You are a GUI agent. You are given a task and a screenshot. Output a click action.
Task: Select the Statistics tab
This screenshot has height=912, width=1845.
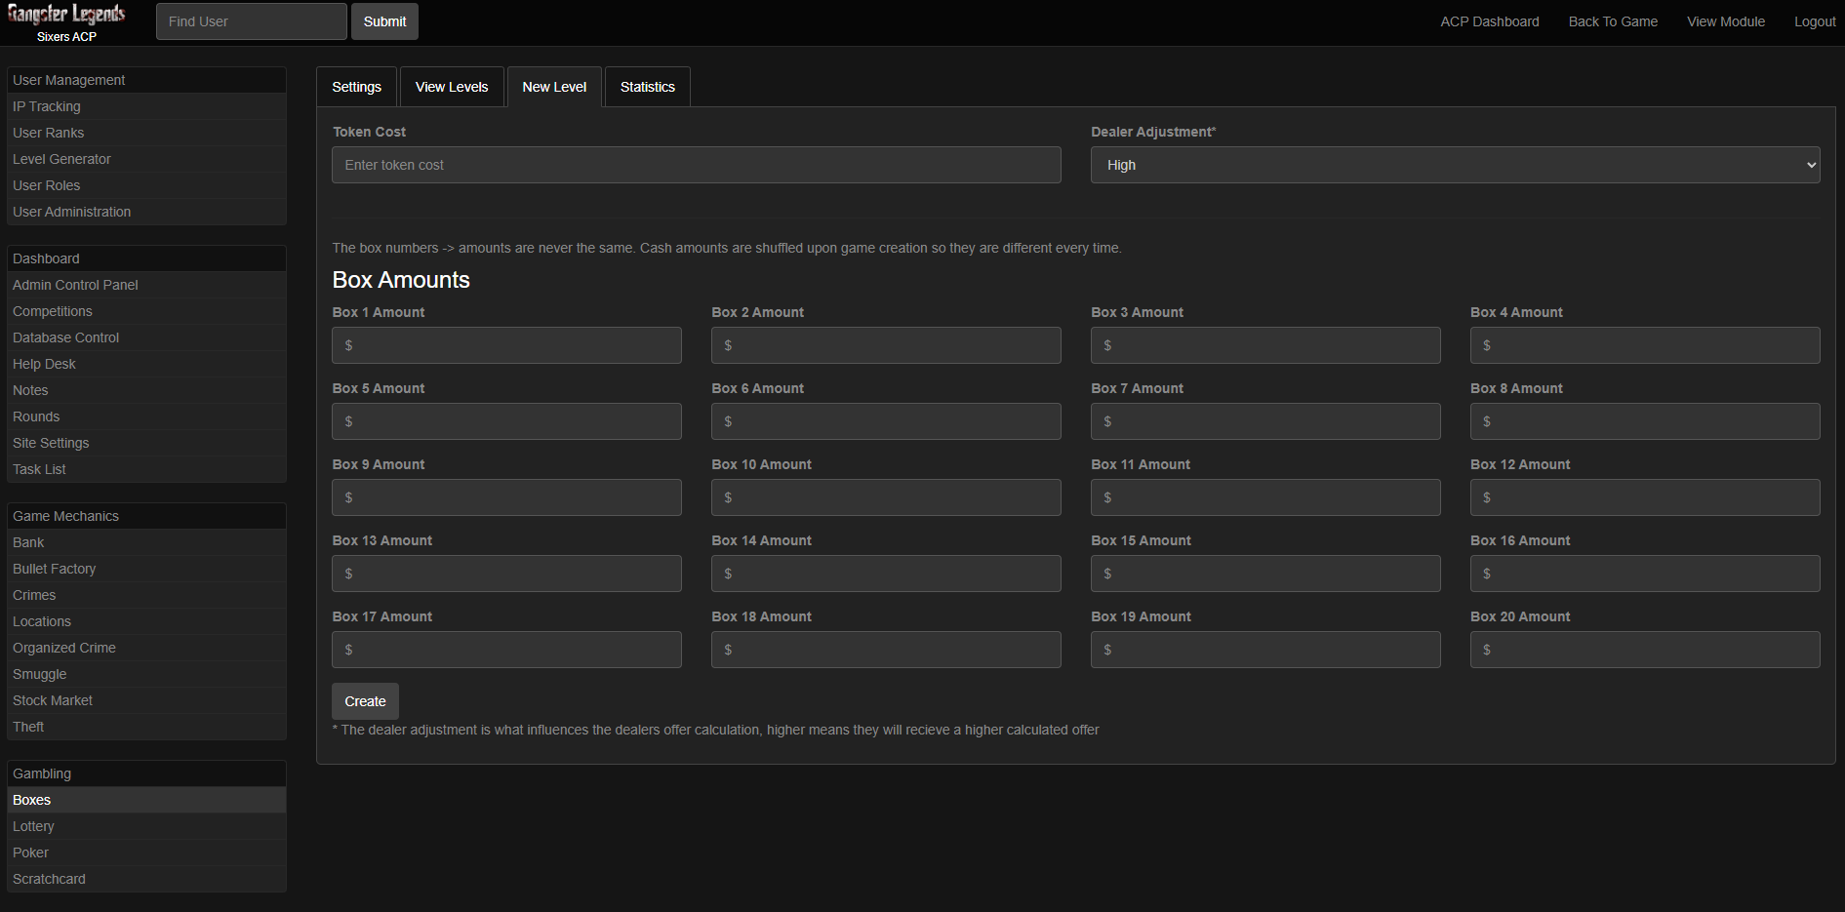647,87
